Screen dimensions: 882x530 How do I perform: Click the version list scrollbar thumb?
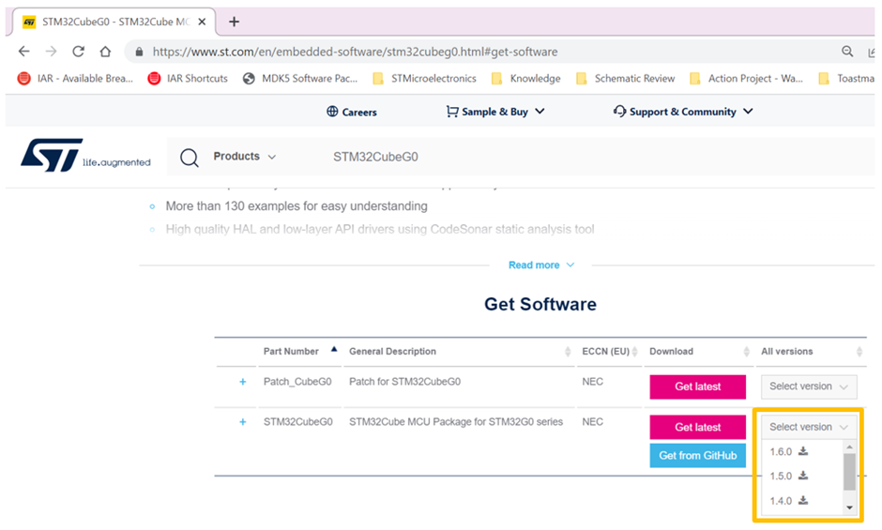(849, 472)
